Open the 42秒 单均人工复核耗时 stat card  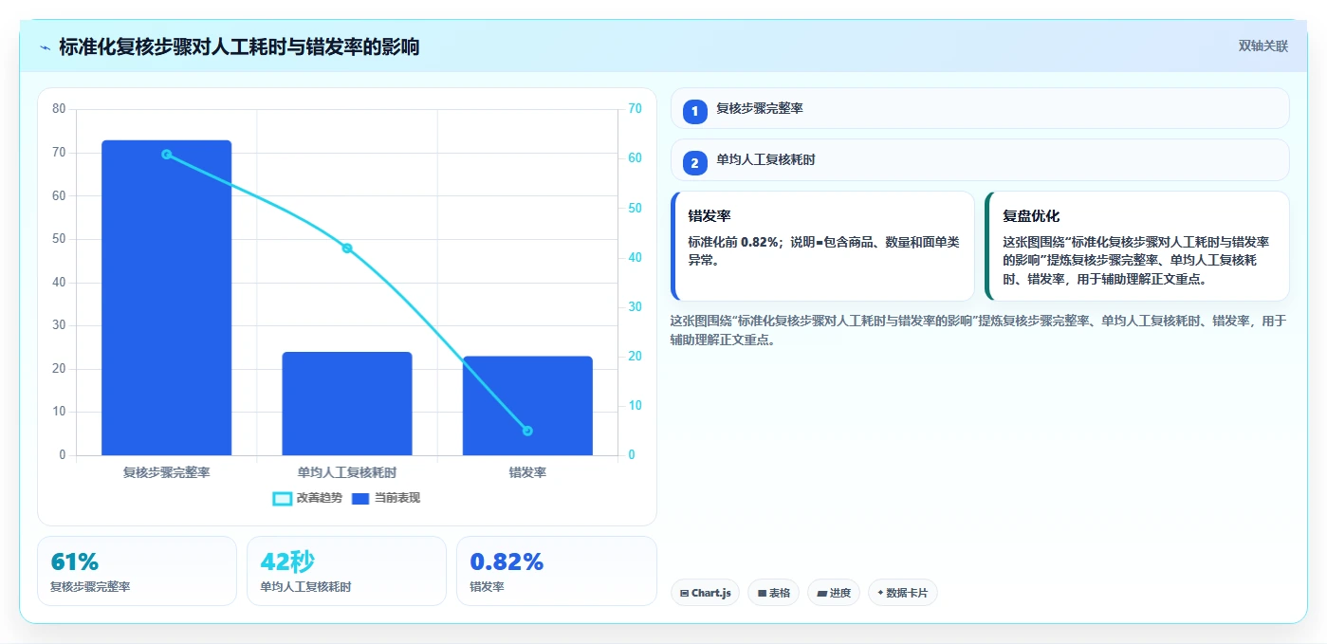pyautogui.click(x=346, y=571)
